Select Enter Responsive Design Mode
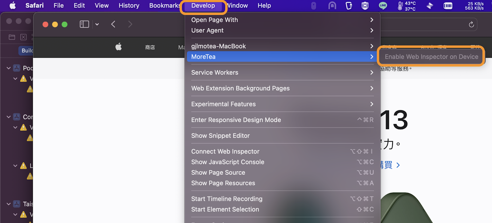Screen dimensions: 492x223 tap(282, 120)
